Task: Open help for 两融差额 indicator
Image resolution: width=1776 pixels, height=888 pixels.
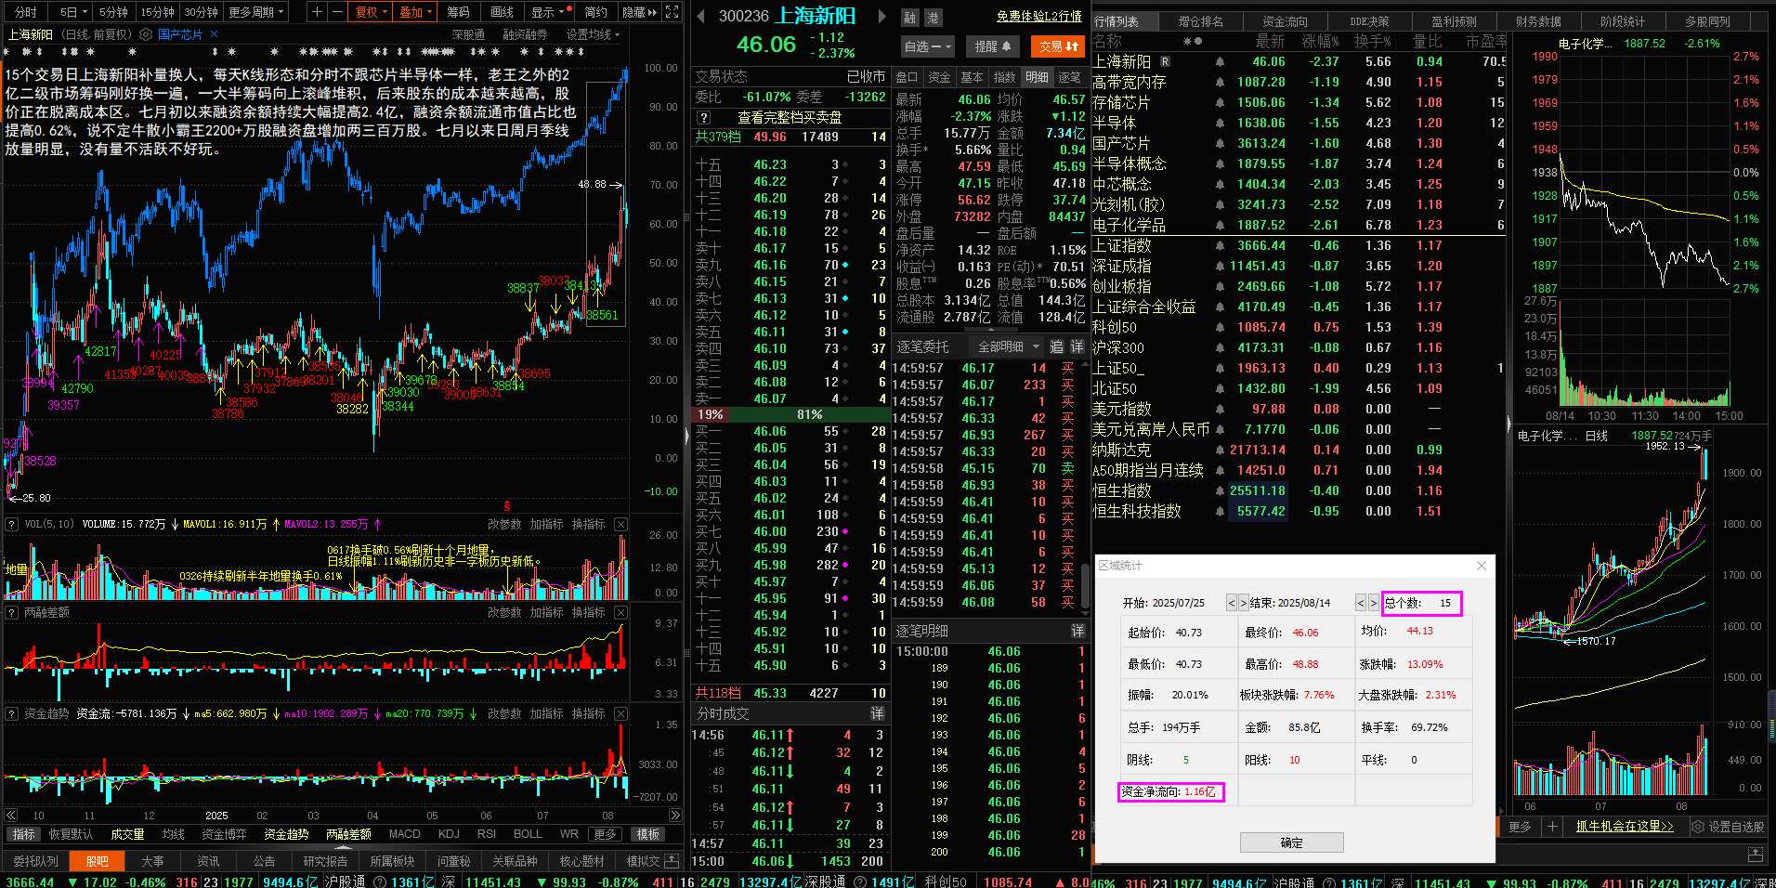Action: pos(12,612)
